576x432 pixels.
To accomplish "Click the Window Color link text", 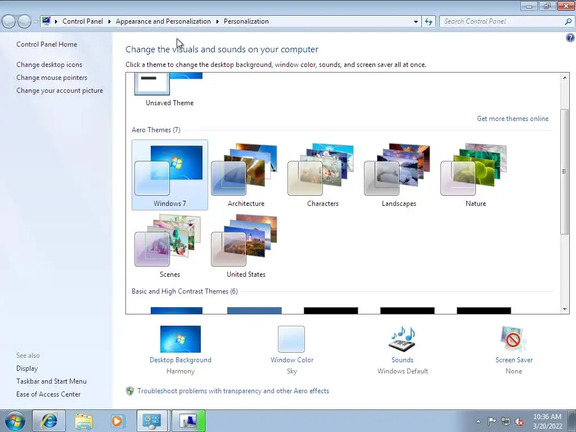I will [x=292, y=360].
